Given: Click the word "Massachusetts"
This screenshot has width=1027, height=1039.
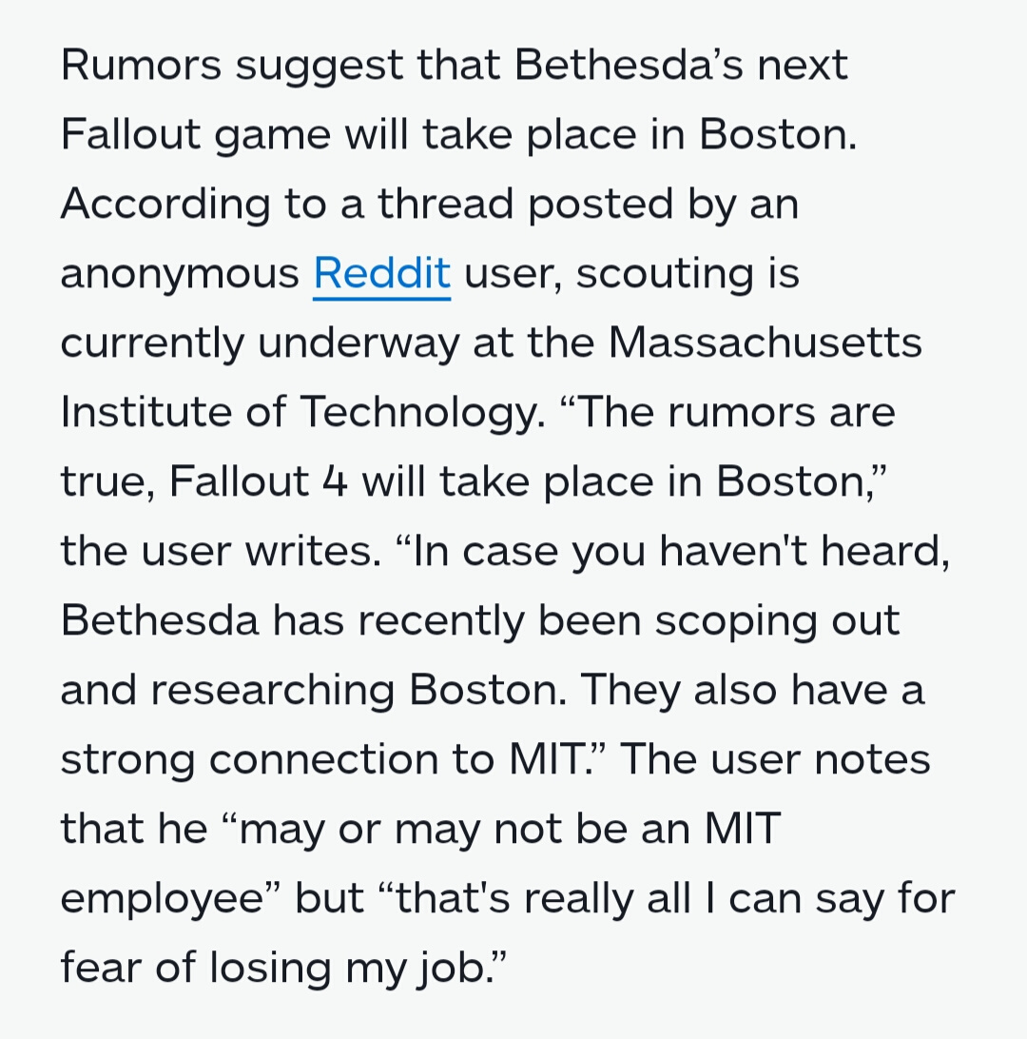Looking at the screenshot, I should tap(765, 342).
